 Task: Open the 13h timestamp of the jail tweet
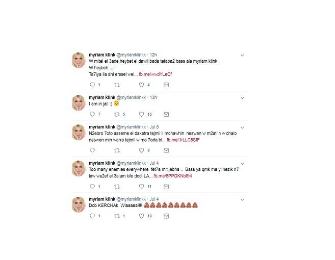(153, 97)
